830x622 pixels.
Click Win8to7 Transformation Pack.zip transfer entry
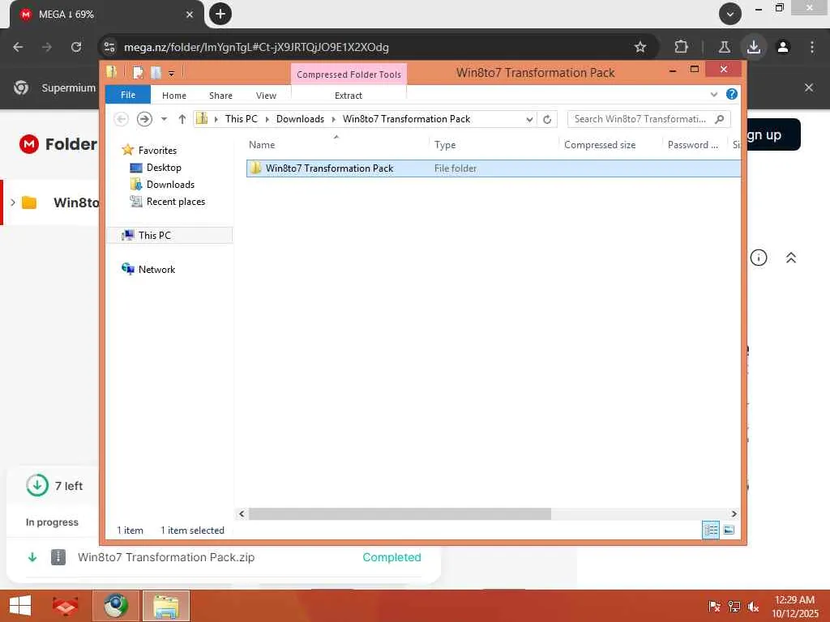coord(224,557)
